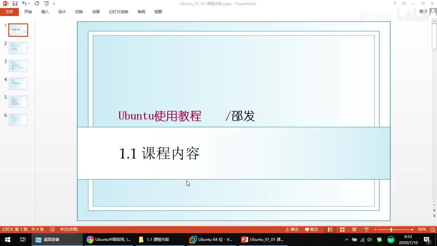
Task: Switch to Ubuntu中国官网 browser window
Action: click(x=109, y=240)
